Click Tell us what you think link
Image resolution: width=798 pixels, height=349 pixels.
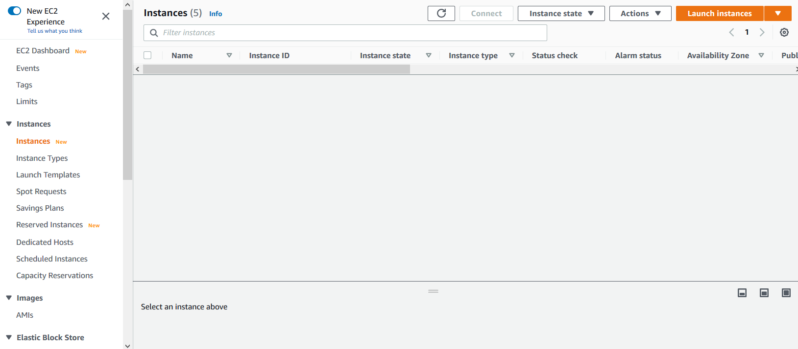[x=55, y=31]
